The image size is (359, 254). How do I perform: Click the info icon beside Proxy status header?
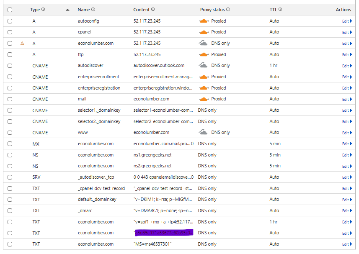click(x=228, y=9)
